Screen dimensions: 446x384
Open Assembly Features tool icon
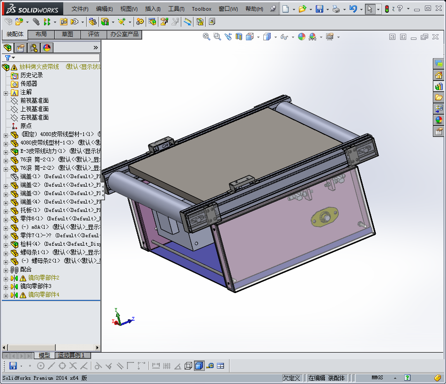[105, 22]
